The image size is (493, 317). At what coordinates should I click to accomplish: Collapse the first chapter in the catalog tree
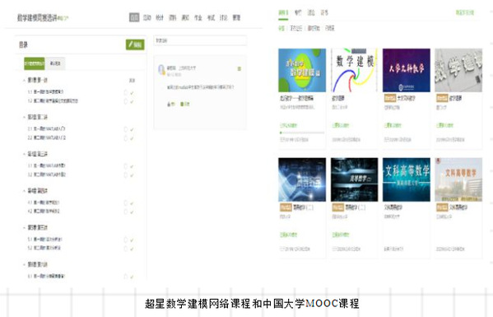click(x=24, y=81)
